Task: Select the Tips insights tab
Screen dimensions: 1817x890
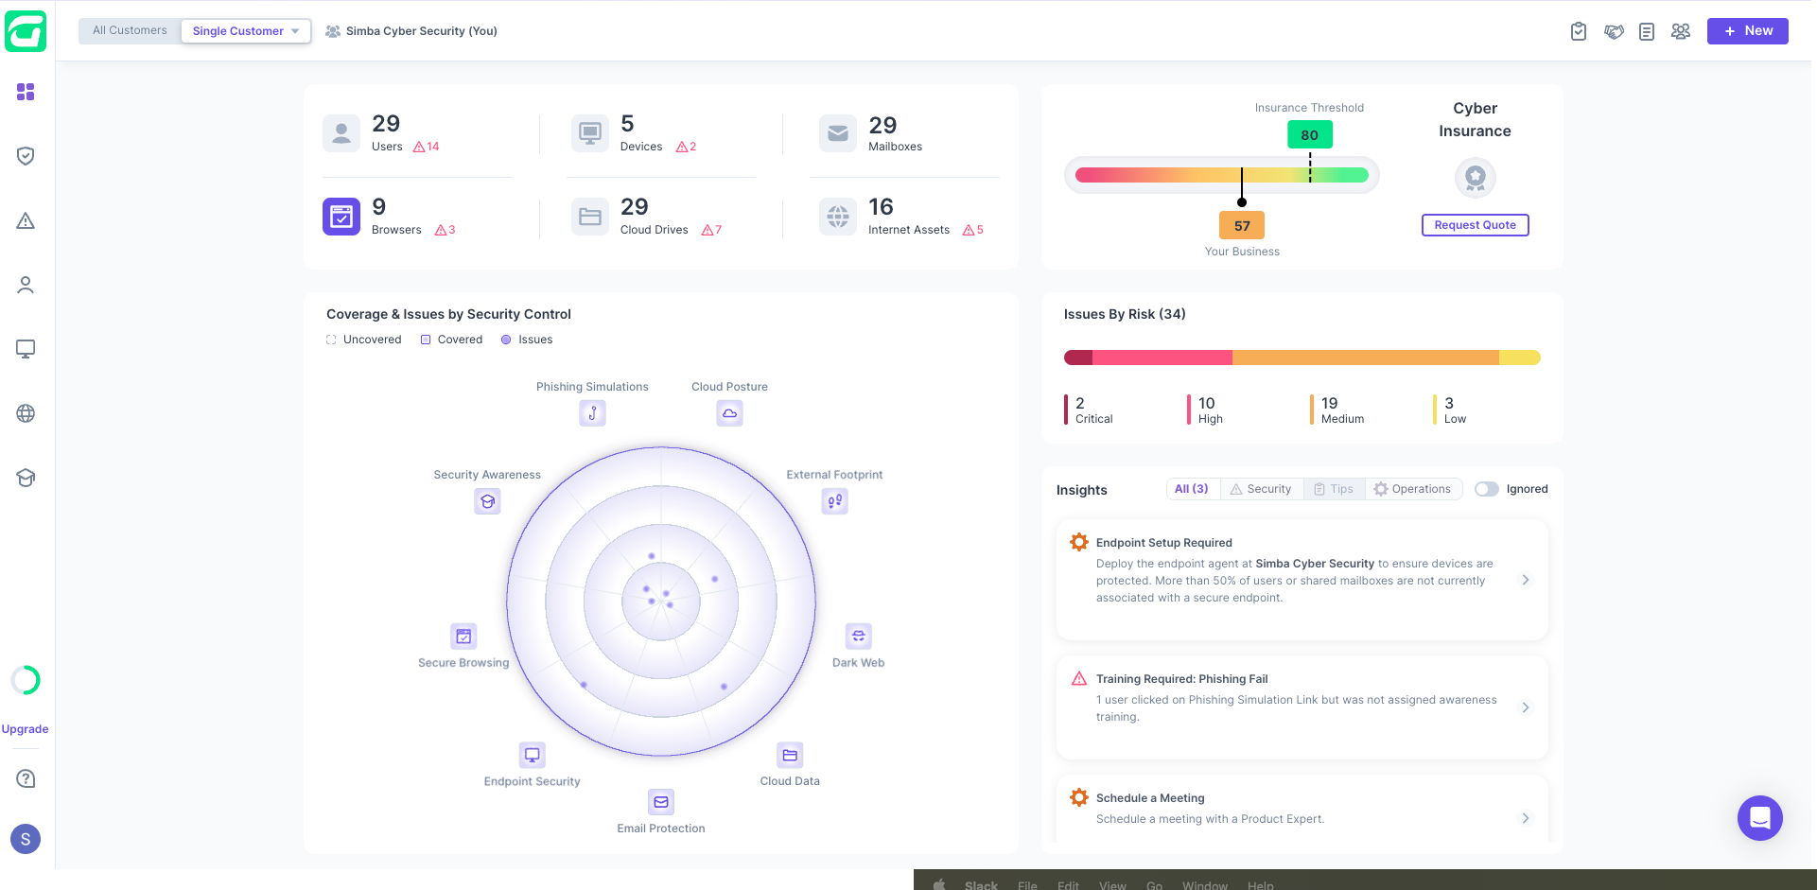Action: (1334, 489)
